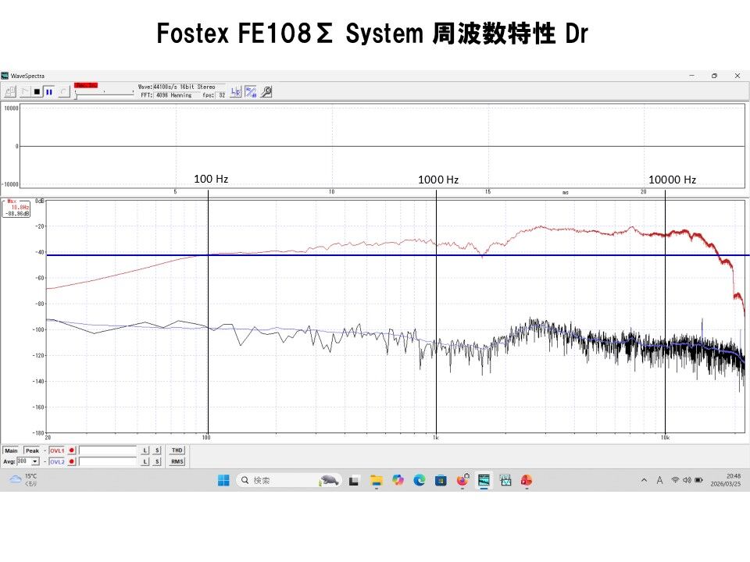Open the weather widget showing 15°C

click(x=24, y=480)
